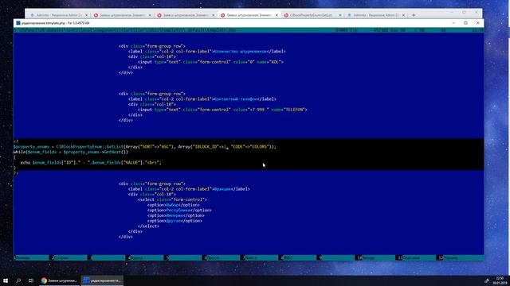Image resolution: width=510 pixels, height=286 pixels.
Task: Click the name="KOL" attribute
Action: pos(269,62)
